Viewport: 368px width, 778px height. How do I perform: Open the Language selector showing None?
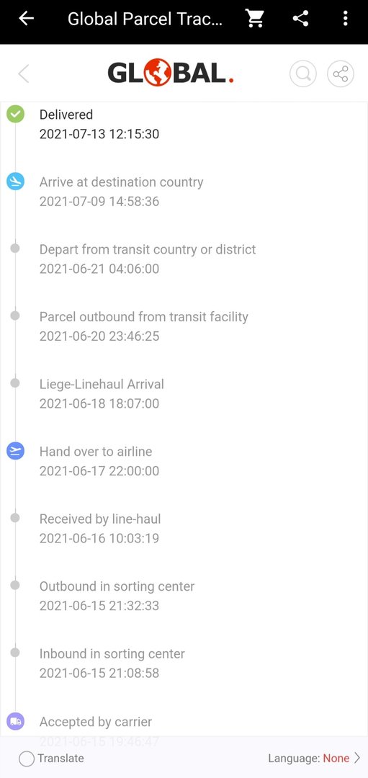(315, 758)
